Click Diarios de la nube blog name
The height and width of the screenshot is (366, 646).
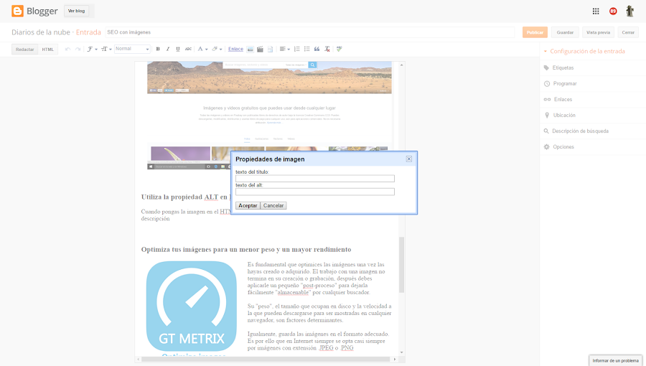[41, 32]
